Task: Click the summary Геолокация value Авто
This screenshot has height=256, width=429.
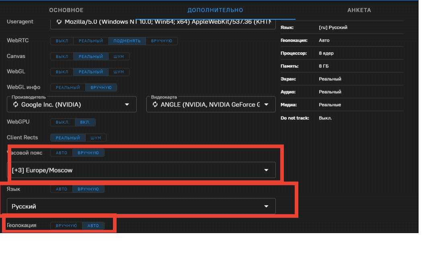Action: click(x=324, y=40)
